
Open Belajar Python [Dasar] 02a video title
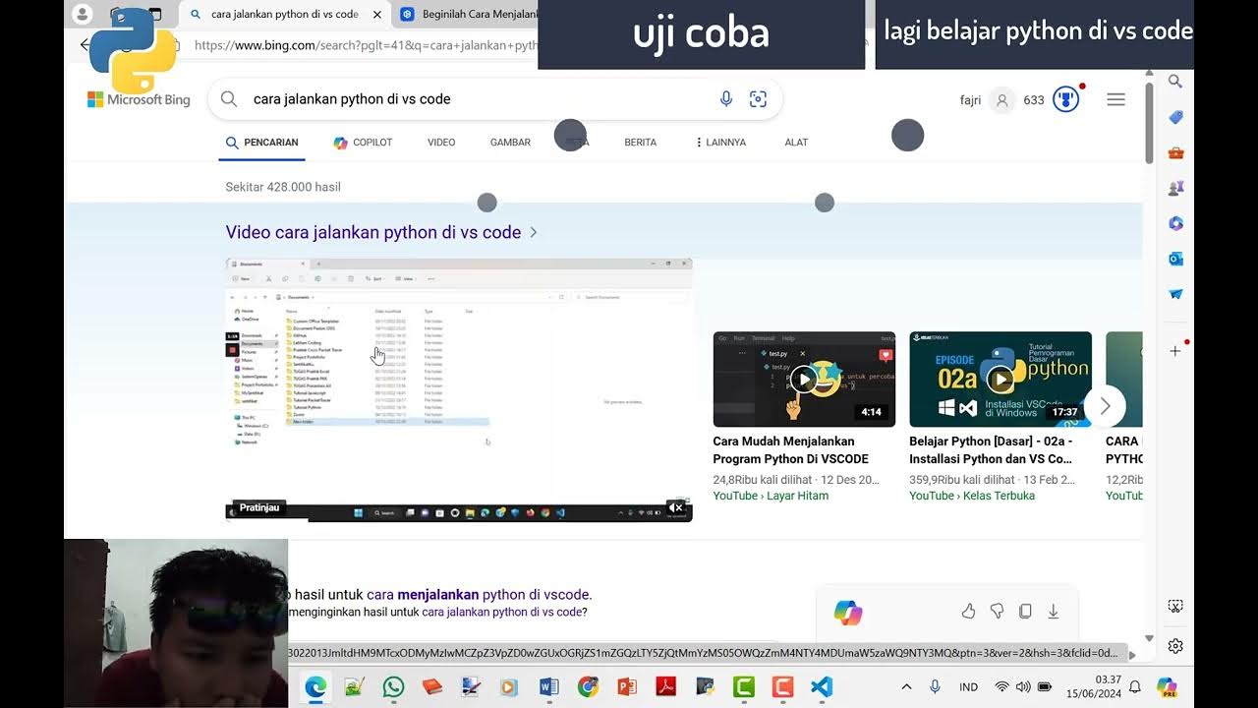(992, 450)
